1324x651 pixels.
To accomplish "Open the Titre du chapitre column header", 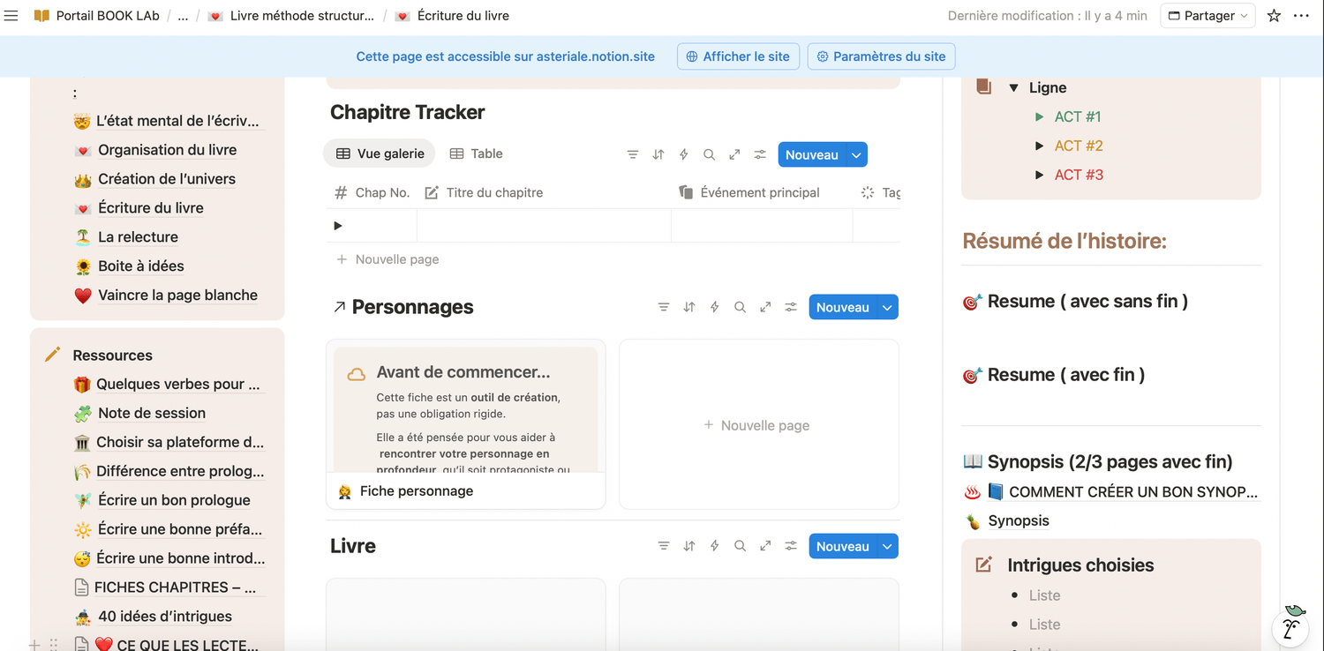I will point(544,192).
